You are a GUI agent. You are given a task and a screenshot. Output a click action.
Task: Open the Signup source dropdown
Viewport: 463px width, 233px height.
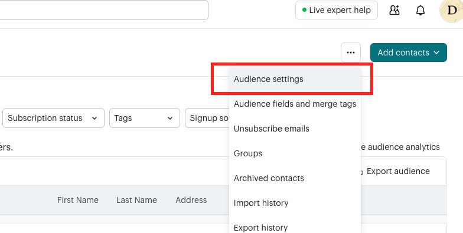207,118
